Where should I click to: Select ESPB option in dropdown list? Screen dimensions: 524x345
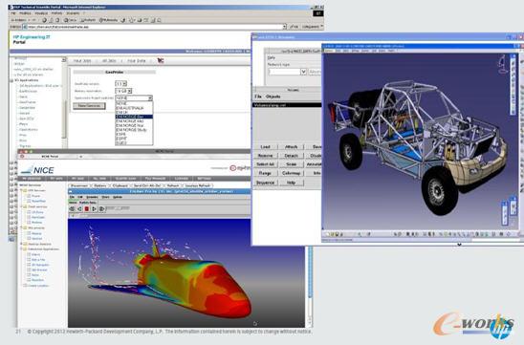[x=134, y=134]
